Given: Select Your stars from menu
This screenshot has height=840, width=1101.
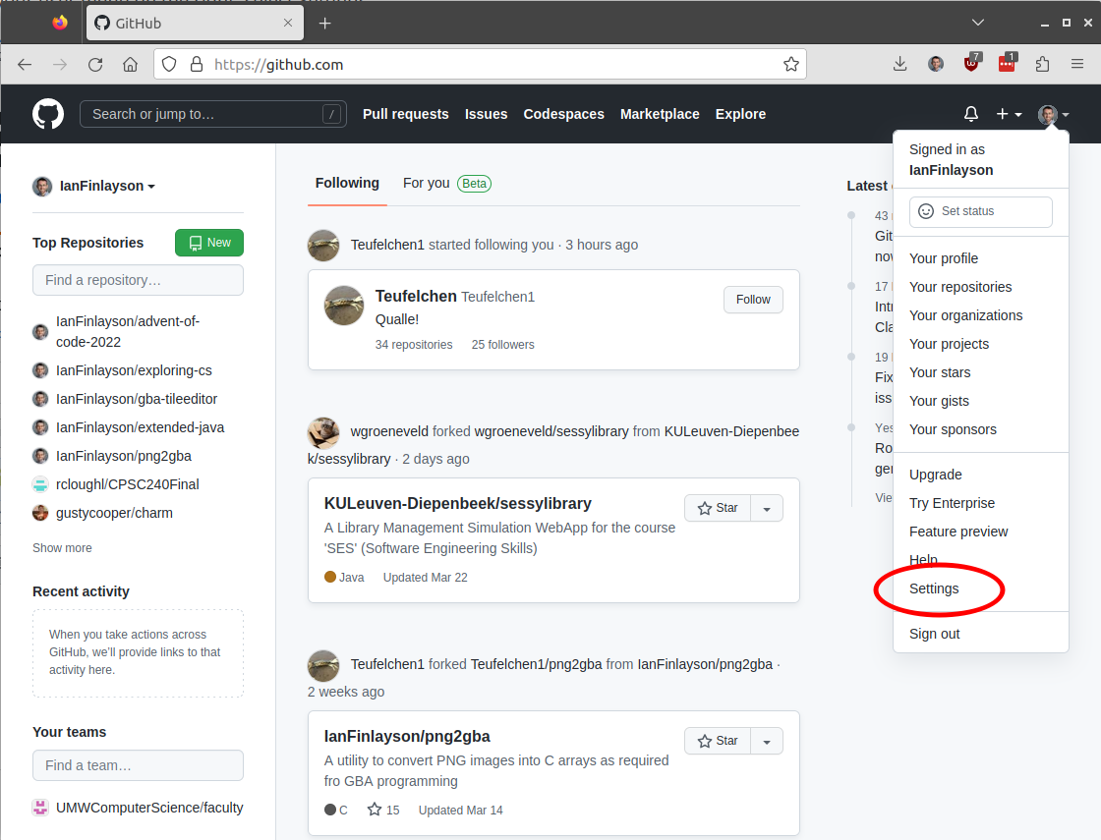Looking at the screenshot, I should tap(981, 372).
